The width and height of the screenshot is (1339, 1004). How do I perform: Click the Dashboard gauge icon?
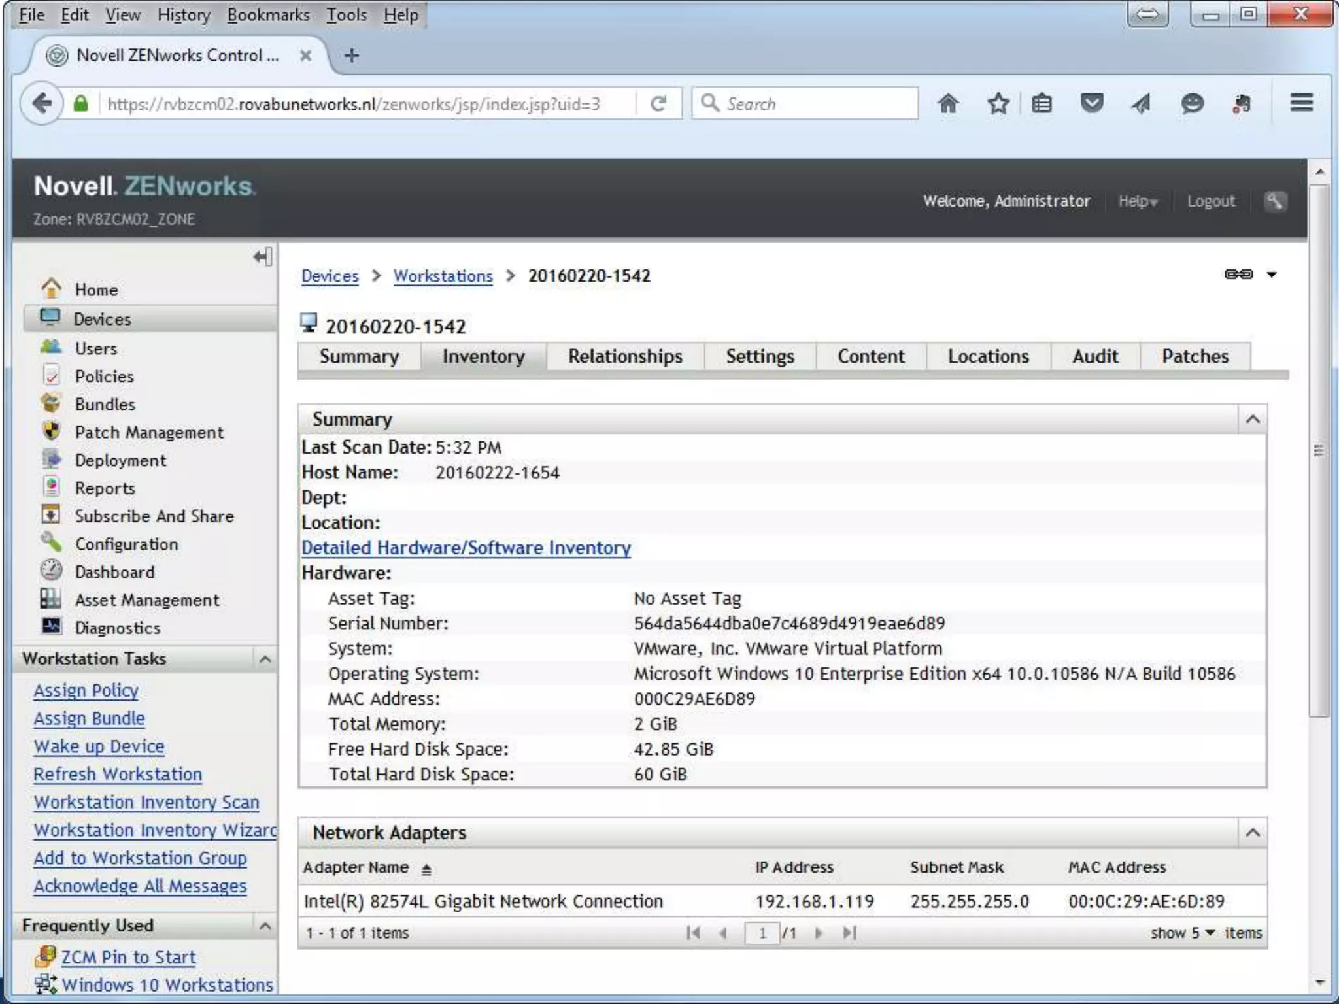tap(51, 571)
